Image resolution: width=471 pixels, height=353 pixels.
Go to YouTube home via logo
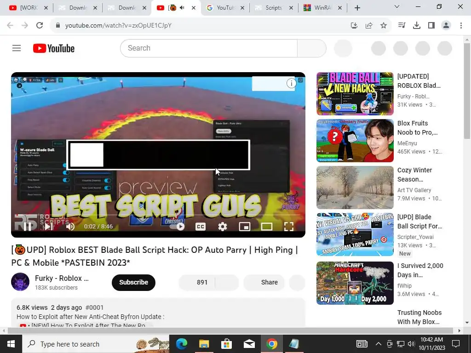54,48
